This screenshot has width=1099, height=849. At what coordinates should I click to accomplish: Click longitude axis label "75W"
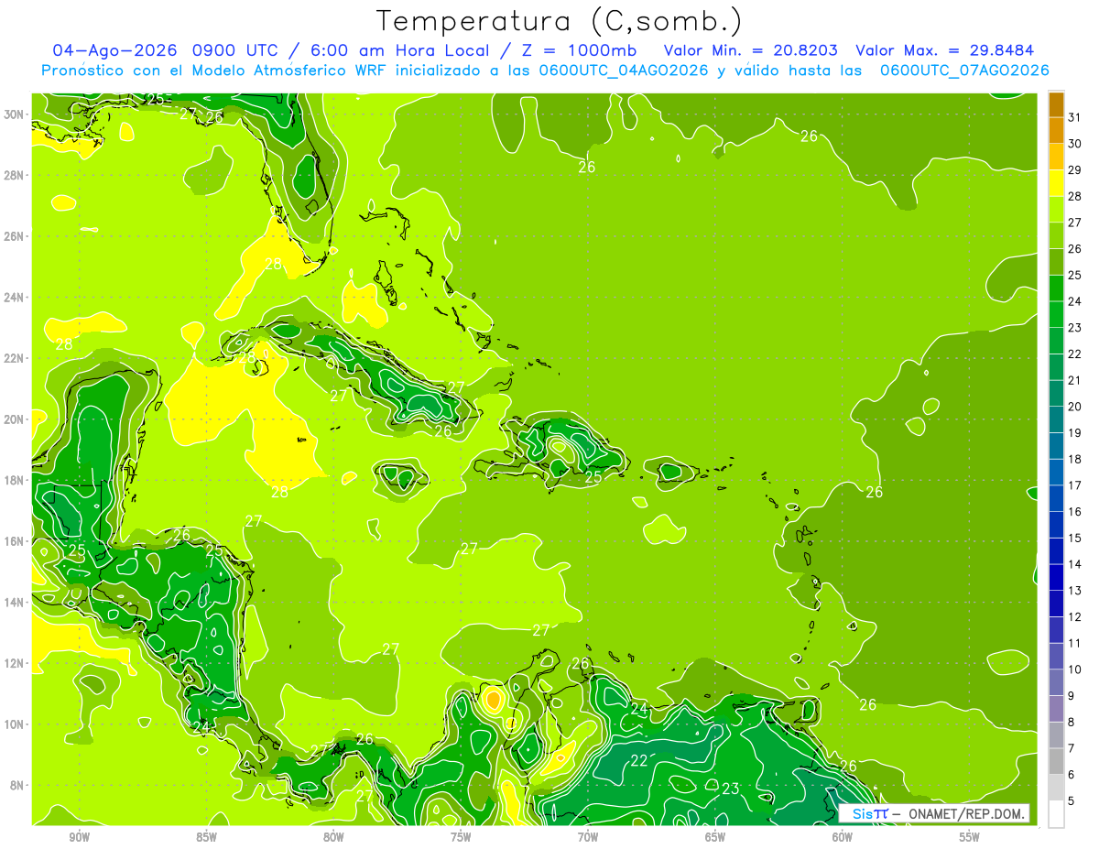(461, 837)
